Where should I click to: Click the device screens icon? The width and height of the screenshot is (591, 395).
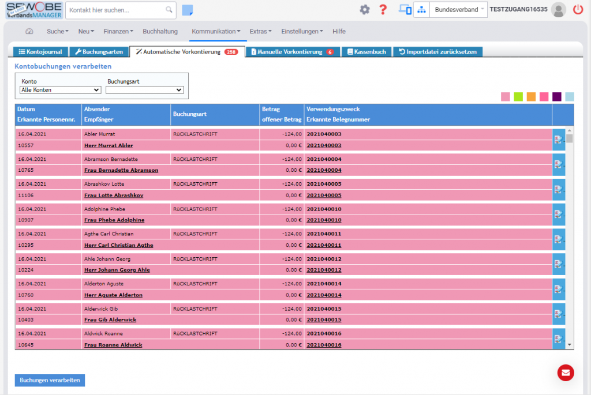pyautogui.click(x=405, y=10)
